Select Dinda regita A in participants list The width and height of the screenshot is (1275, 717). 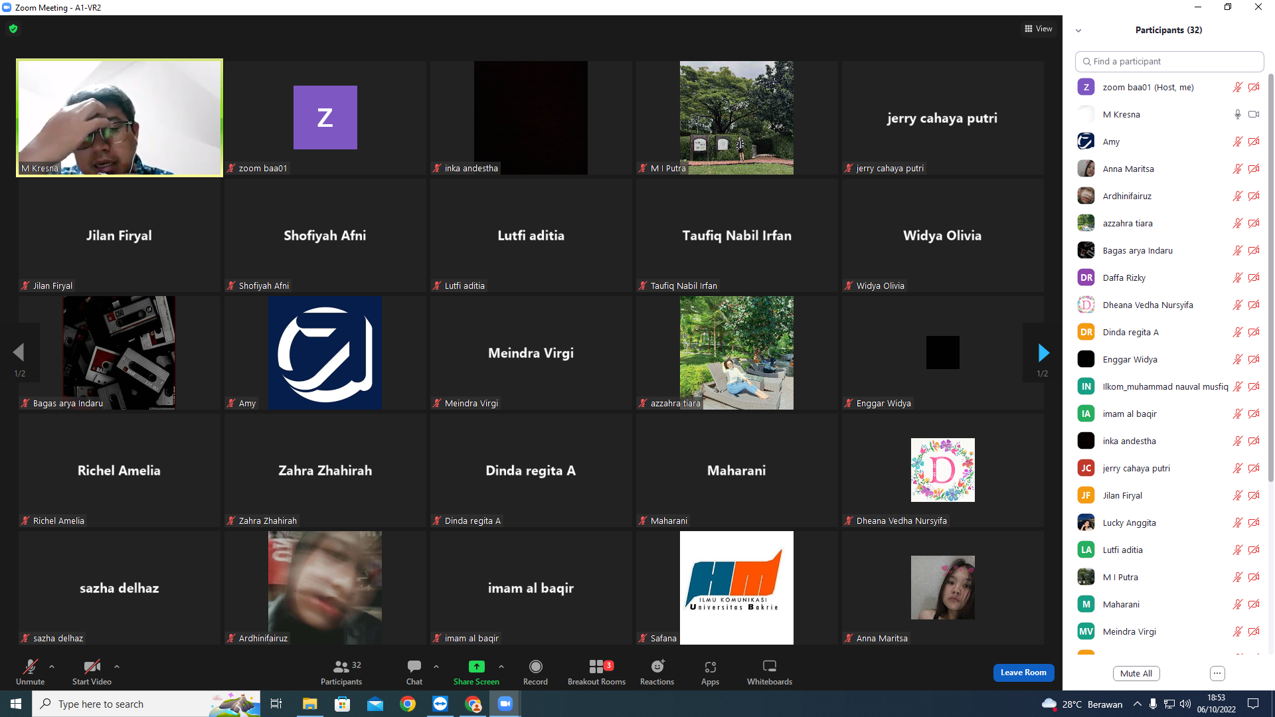(1167, 332)
